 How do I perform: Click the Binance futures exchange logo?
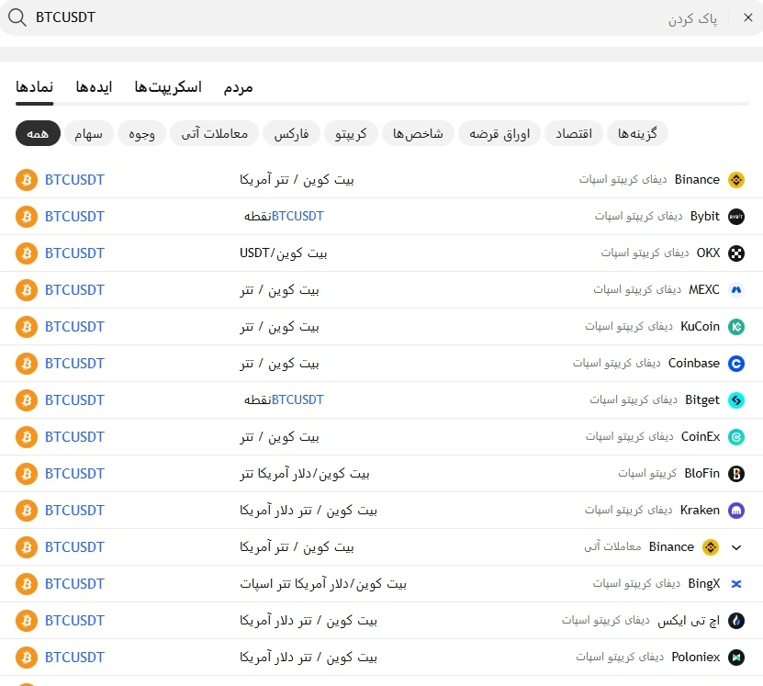click(711, 547)
